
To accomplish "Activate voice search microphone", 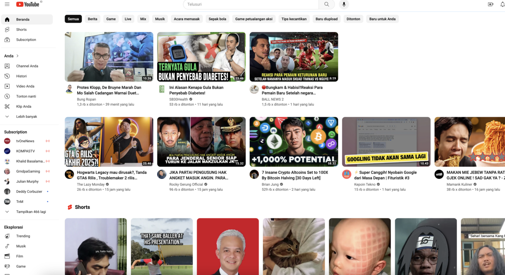I will (344, 4).
